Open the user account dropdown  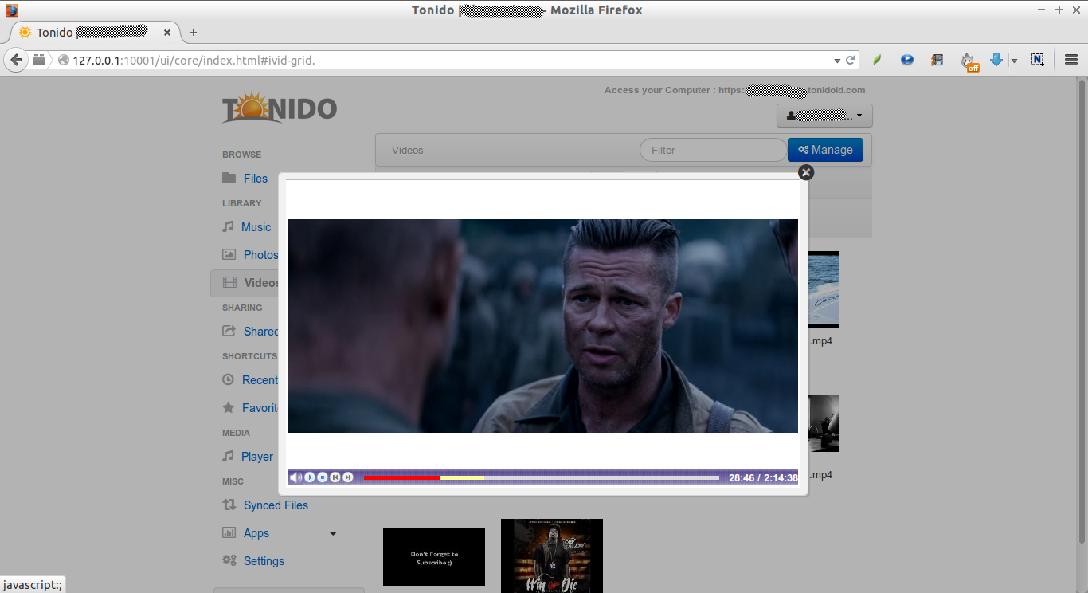pyautogui.click(x=824, y=116)
